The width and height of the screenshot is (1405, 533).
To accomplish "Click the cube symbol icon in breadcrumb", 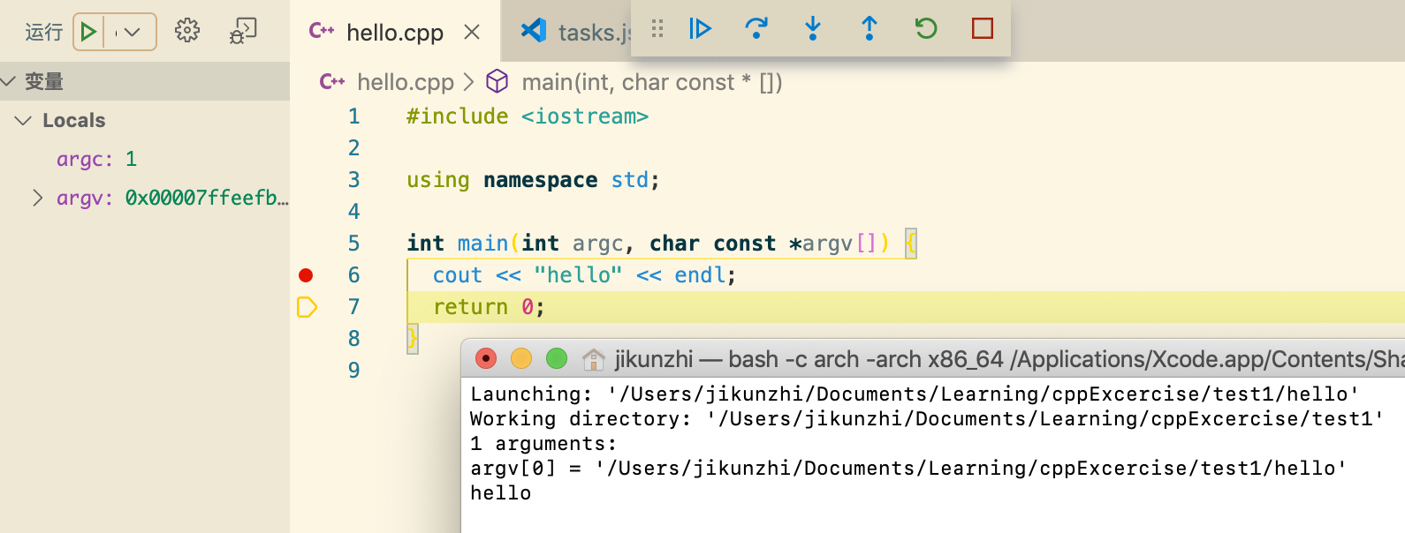I will click(x=497, y=81).
